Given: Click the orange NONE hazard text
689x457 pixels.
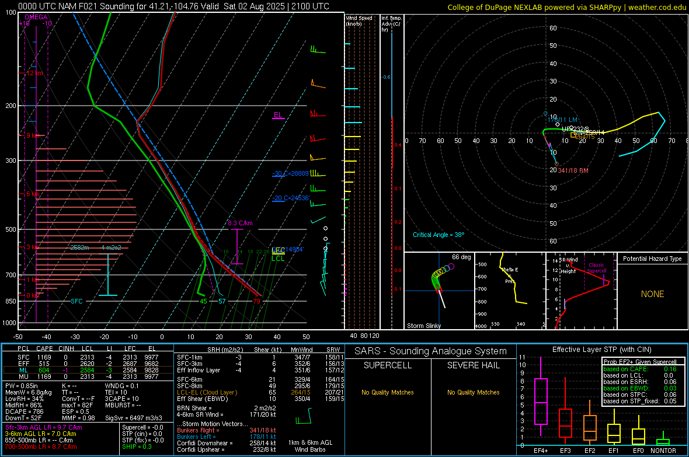Looking at the screenshot, I should click(652, 294).
